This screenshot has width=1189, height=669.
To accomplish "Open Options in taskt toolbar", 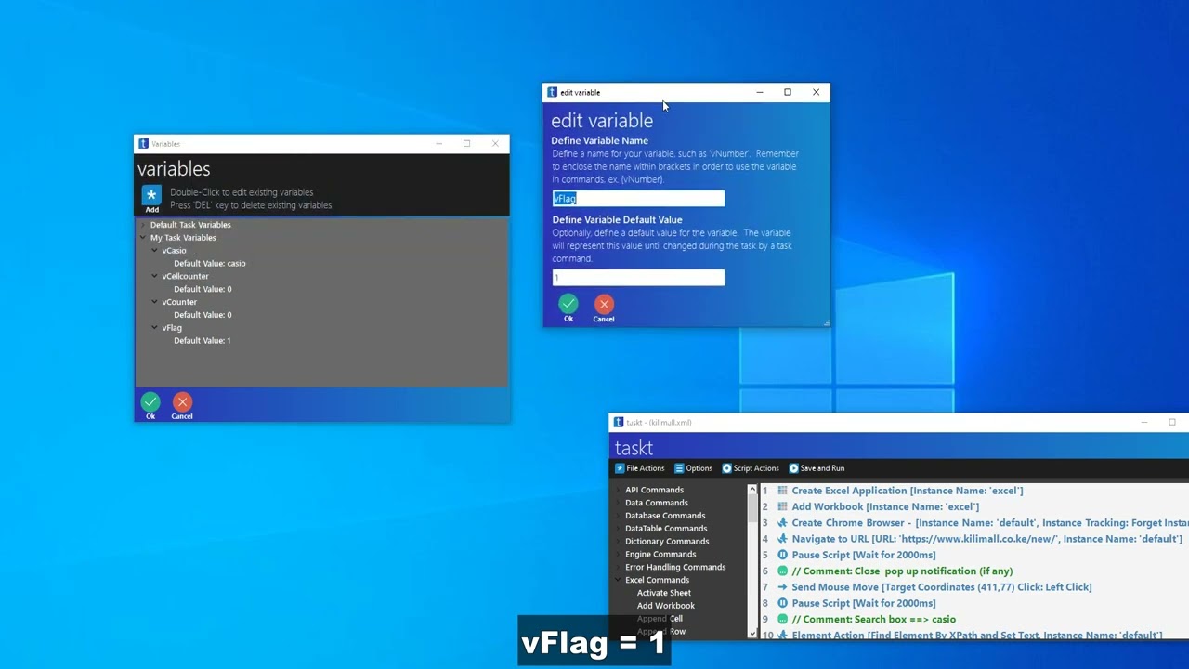I will pyautogui.click(x=693, y=468).
